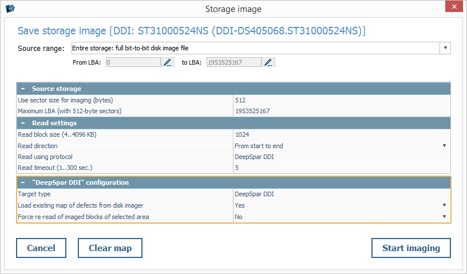Click the to LBA input field
Image resolution: width=467 pixels, height=274 pixels.
tap(233, 62)
